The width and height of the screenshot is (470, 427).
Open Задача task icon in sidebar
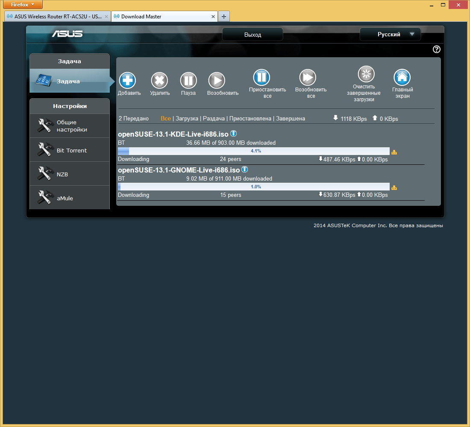pos(44,80)
